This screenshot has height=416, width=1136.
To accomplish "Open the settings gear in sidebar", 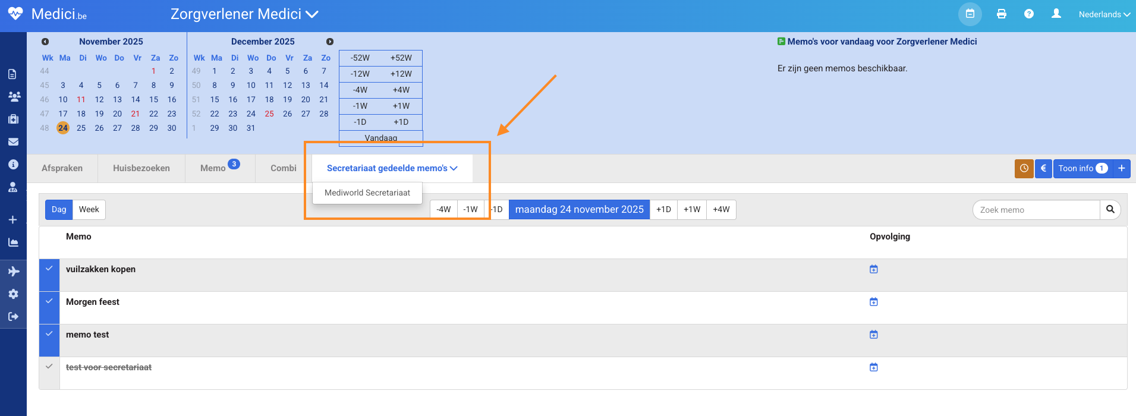I will pyautogui.click(x=13, y=294).
